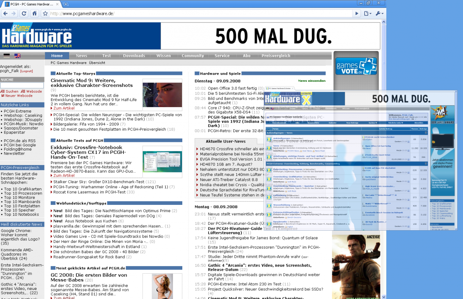The height and width of the screenshot is (299, 463).
Task: Open Folding@home sidebar link
Action: pos(18,149)
